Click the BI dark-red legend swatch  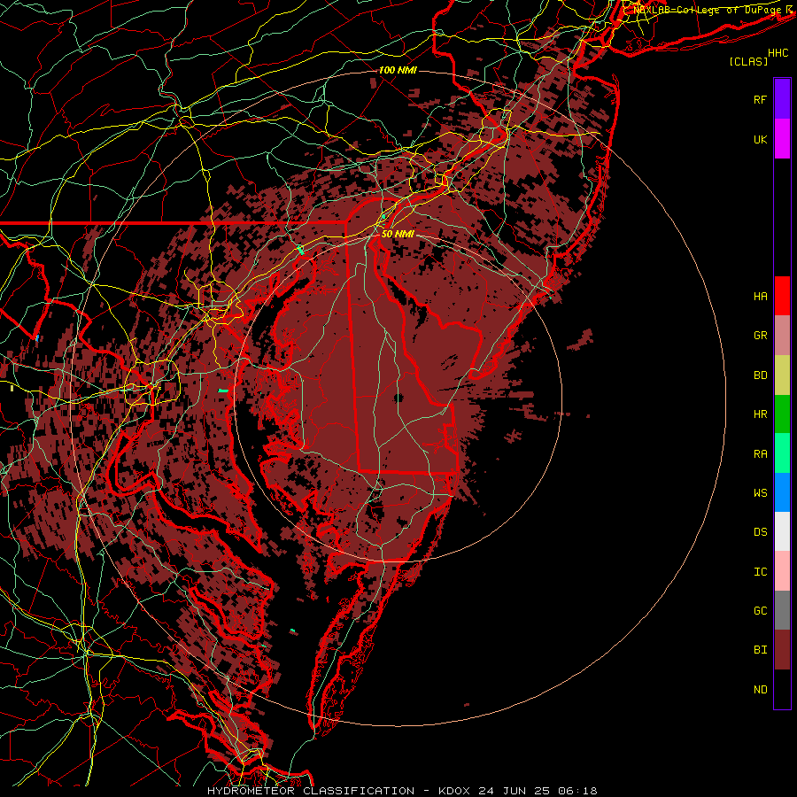pyautogui.click(x=782, y=650)
